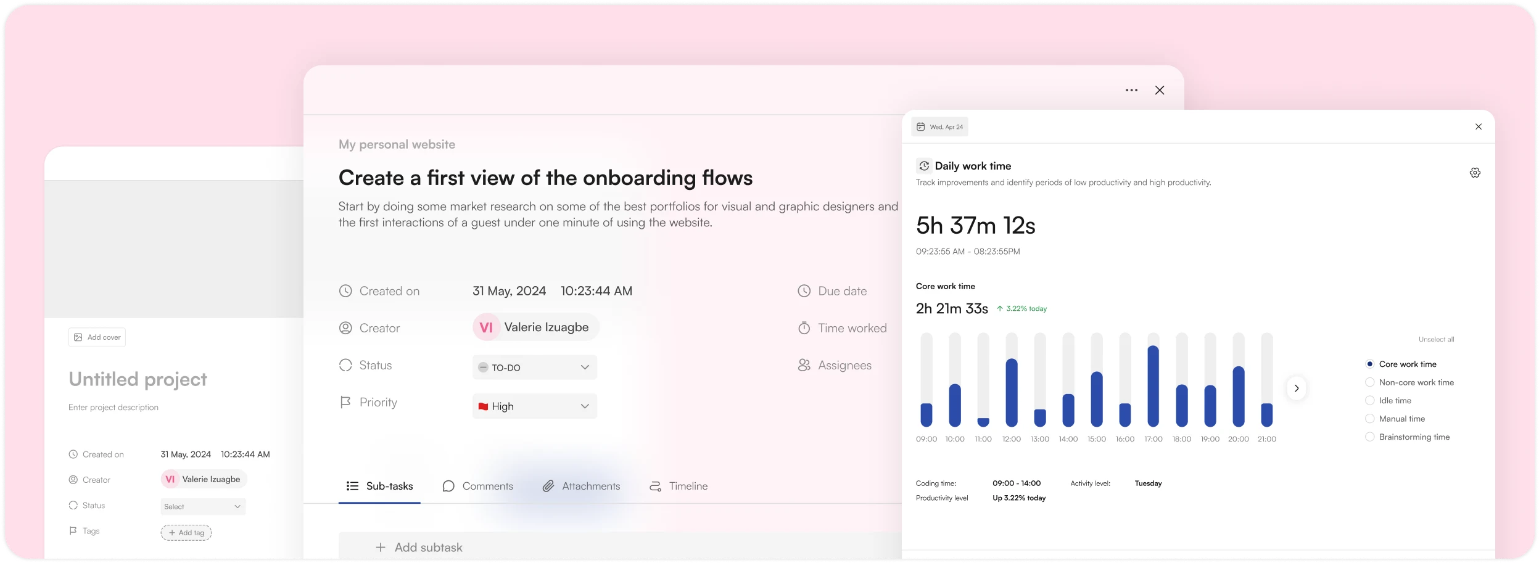Click the chart's next arrow to view later hours

1296,388
